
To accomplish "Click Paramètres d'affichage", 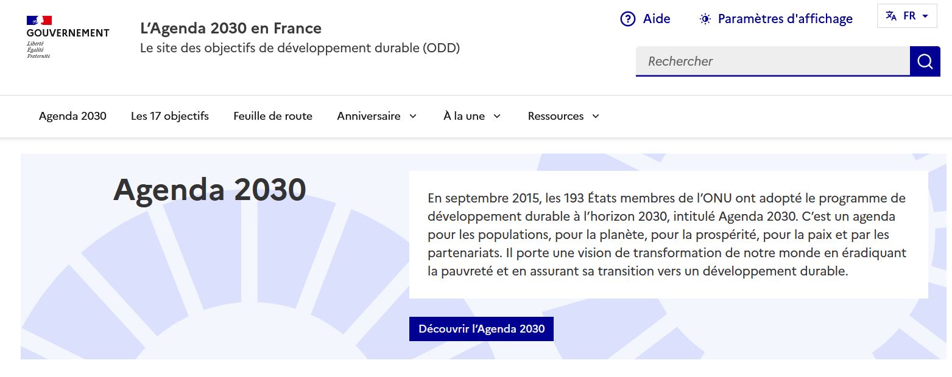I will tap(786, 19).
